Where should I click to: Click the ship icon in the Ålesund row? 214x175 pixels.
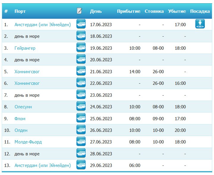coord(81,107)
